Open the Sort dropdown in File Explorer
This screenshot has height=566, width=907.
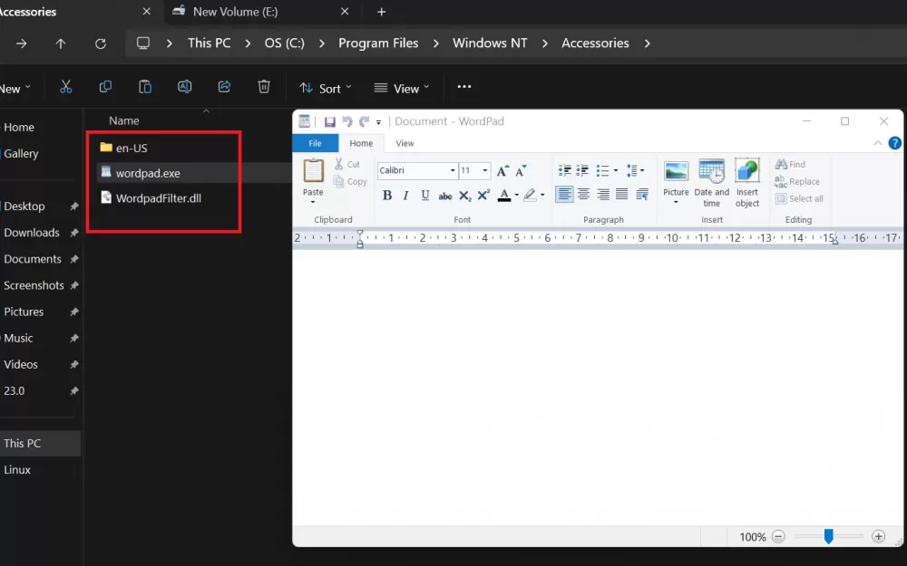[325, 89]
